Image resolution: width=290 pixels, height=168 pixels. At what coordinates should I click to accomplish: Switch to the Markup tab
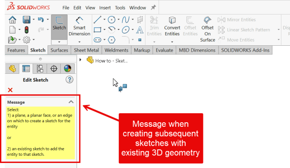click(142, 50)
